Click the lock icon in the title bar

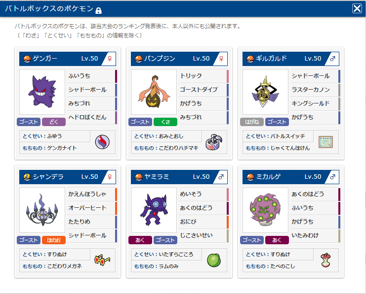pyautogui.click(x=98, y=10)
